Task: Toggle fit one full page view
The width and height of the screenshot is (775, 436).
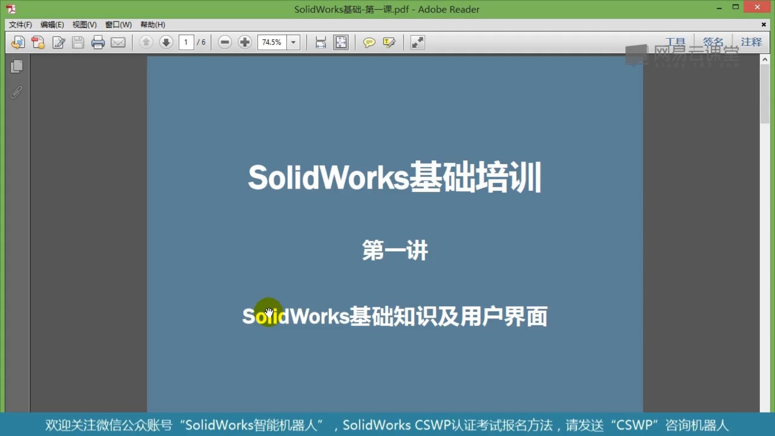Action: coord(341,42)
